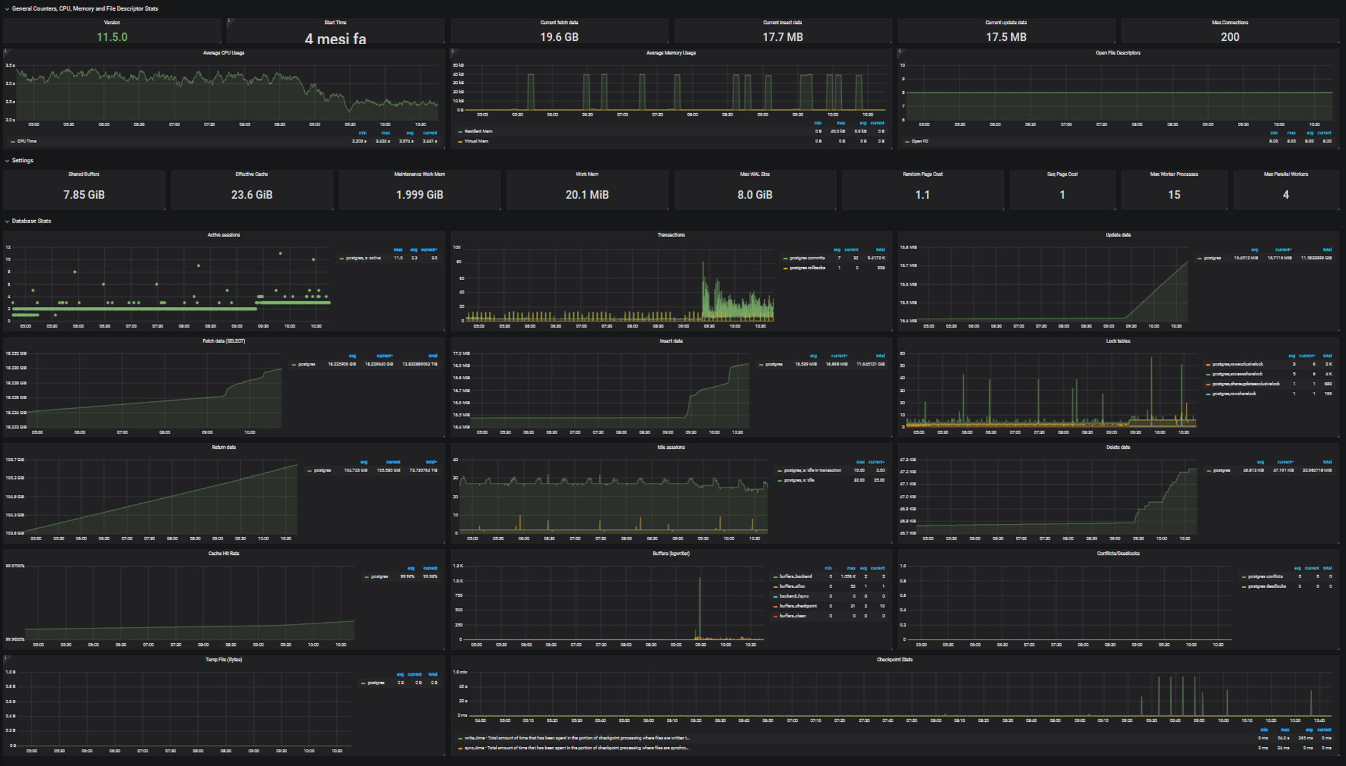Toggle postgres series in Delete data legend
Viewport: 1346px width, 766px height.
click(x=1221, y=470)
